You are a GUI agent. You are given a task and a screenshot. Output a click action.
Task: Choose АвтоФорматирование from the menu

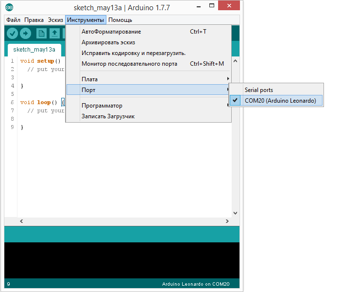(x=111, y=32)
